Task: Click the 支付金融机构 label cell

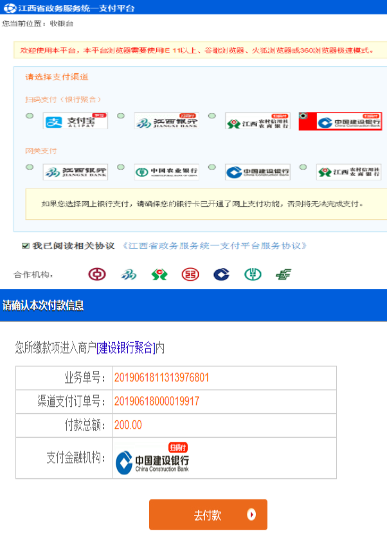Action: [x=64, y=458]
